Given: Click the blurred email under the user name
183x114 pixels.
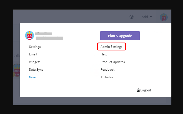Looking at the screenshot, I should [x=49, y=38].
